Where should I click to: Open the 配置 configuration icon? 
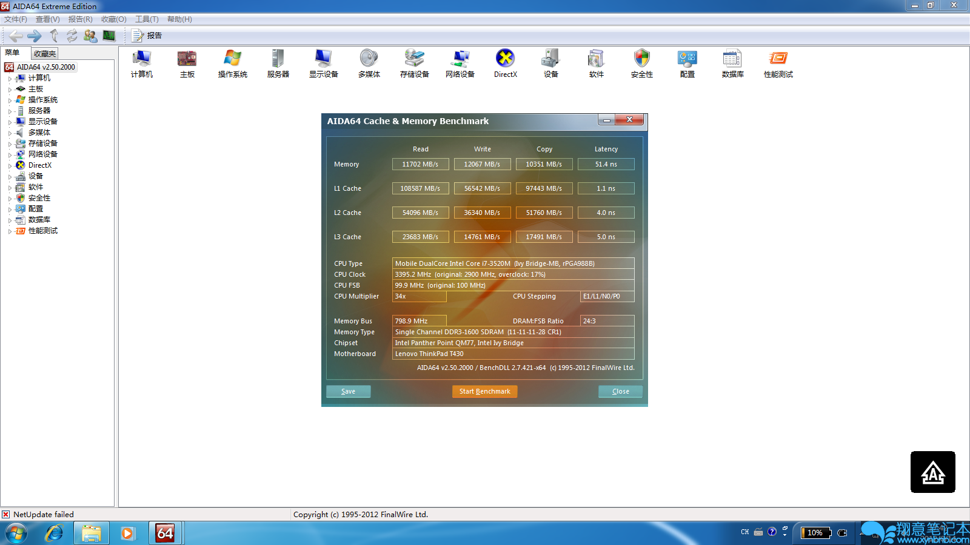687,64
